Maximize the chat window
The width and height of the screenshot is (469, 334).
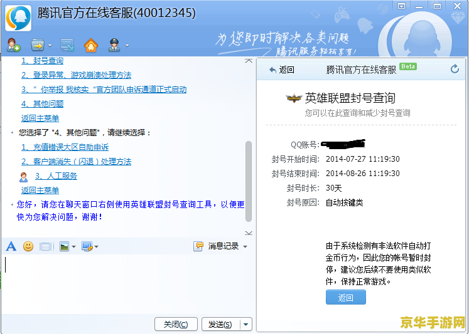pyautogui.click(x=437, y=6)
